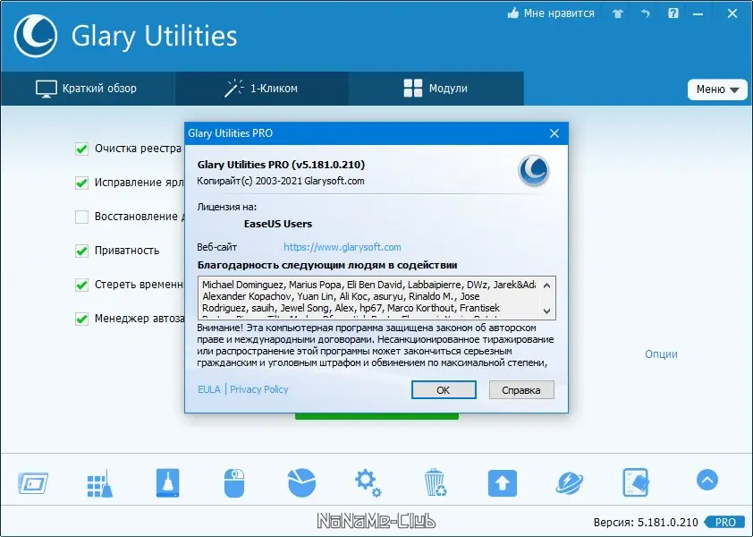Open the glarysoft.com website link

pos(342,247)
